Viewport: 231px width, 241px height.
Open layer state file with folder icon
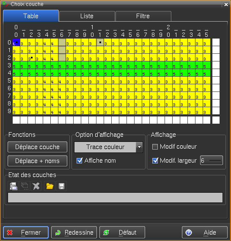(x=50, y=186)
